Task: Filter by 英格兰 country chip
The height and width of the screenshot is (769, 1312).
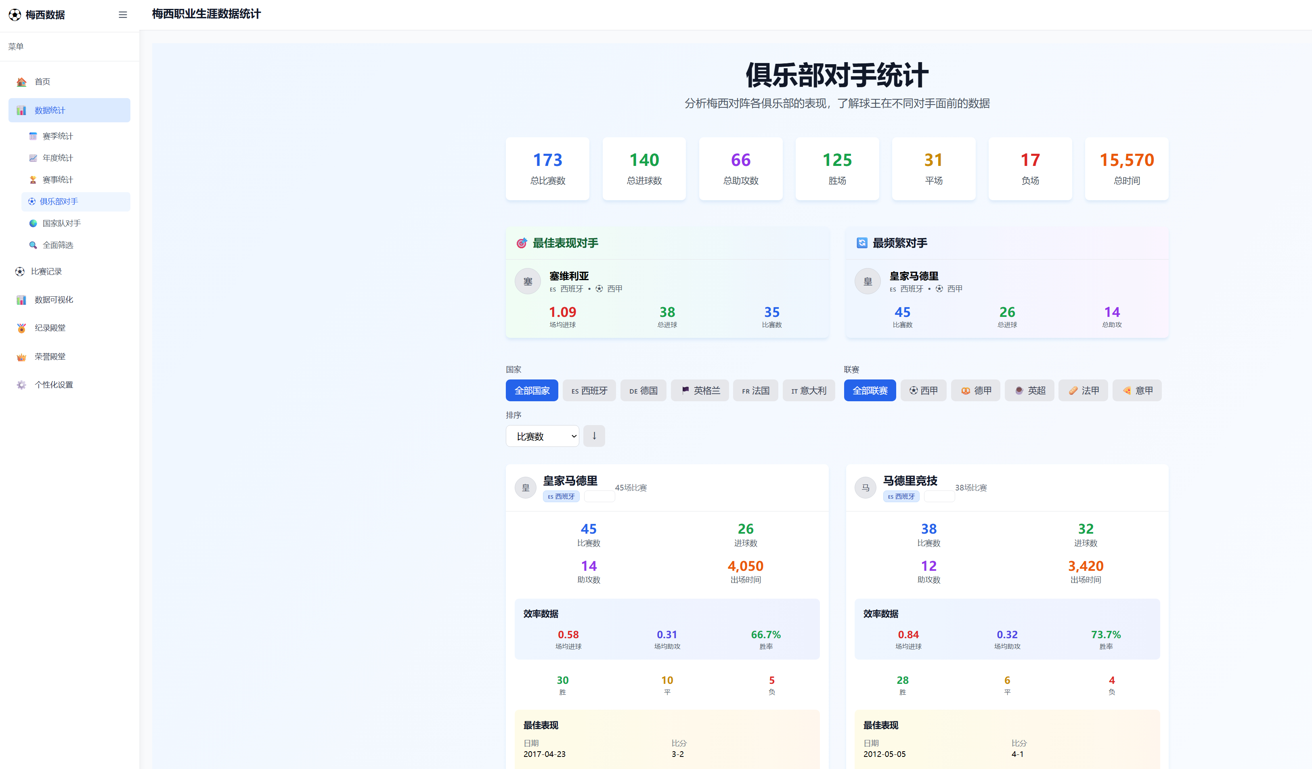Action: pyautogui.click(x=700, y=390)
